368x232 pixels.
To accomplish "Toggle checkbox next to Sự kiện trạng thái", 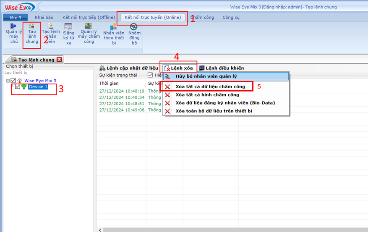I will 150,75.
